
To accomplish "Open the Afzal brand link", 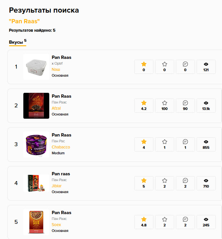I will coord(56,108).
